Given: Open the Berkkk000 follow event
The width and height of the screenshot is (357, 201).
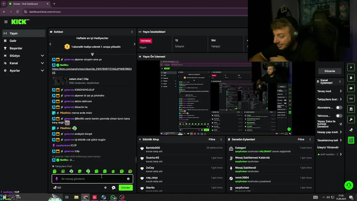Looking at the screenshot, I should pos(181,150).
